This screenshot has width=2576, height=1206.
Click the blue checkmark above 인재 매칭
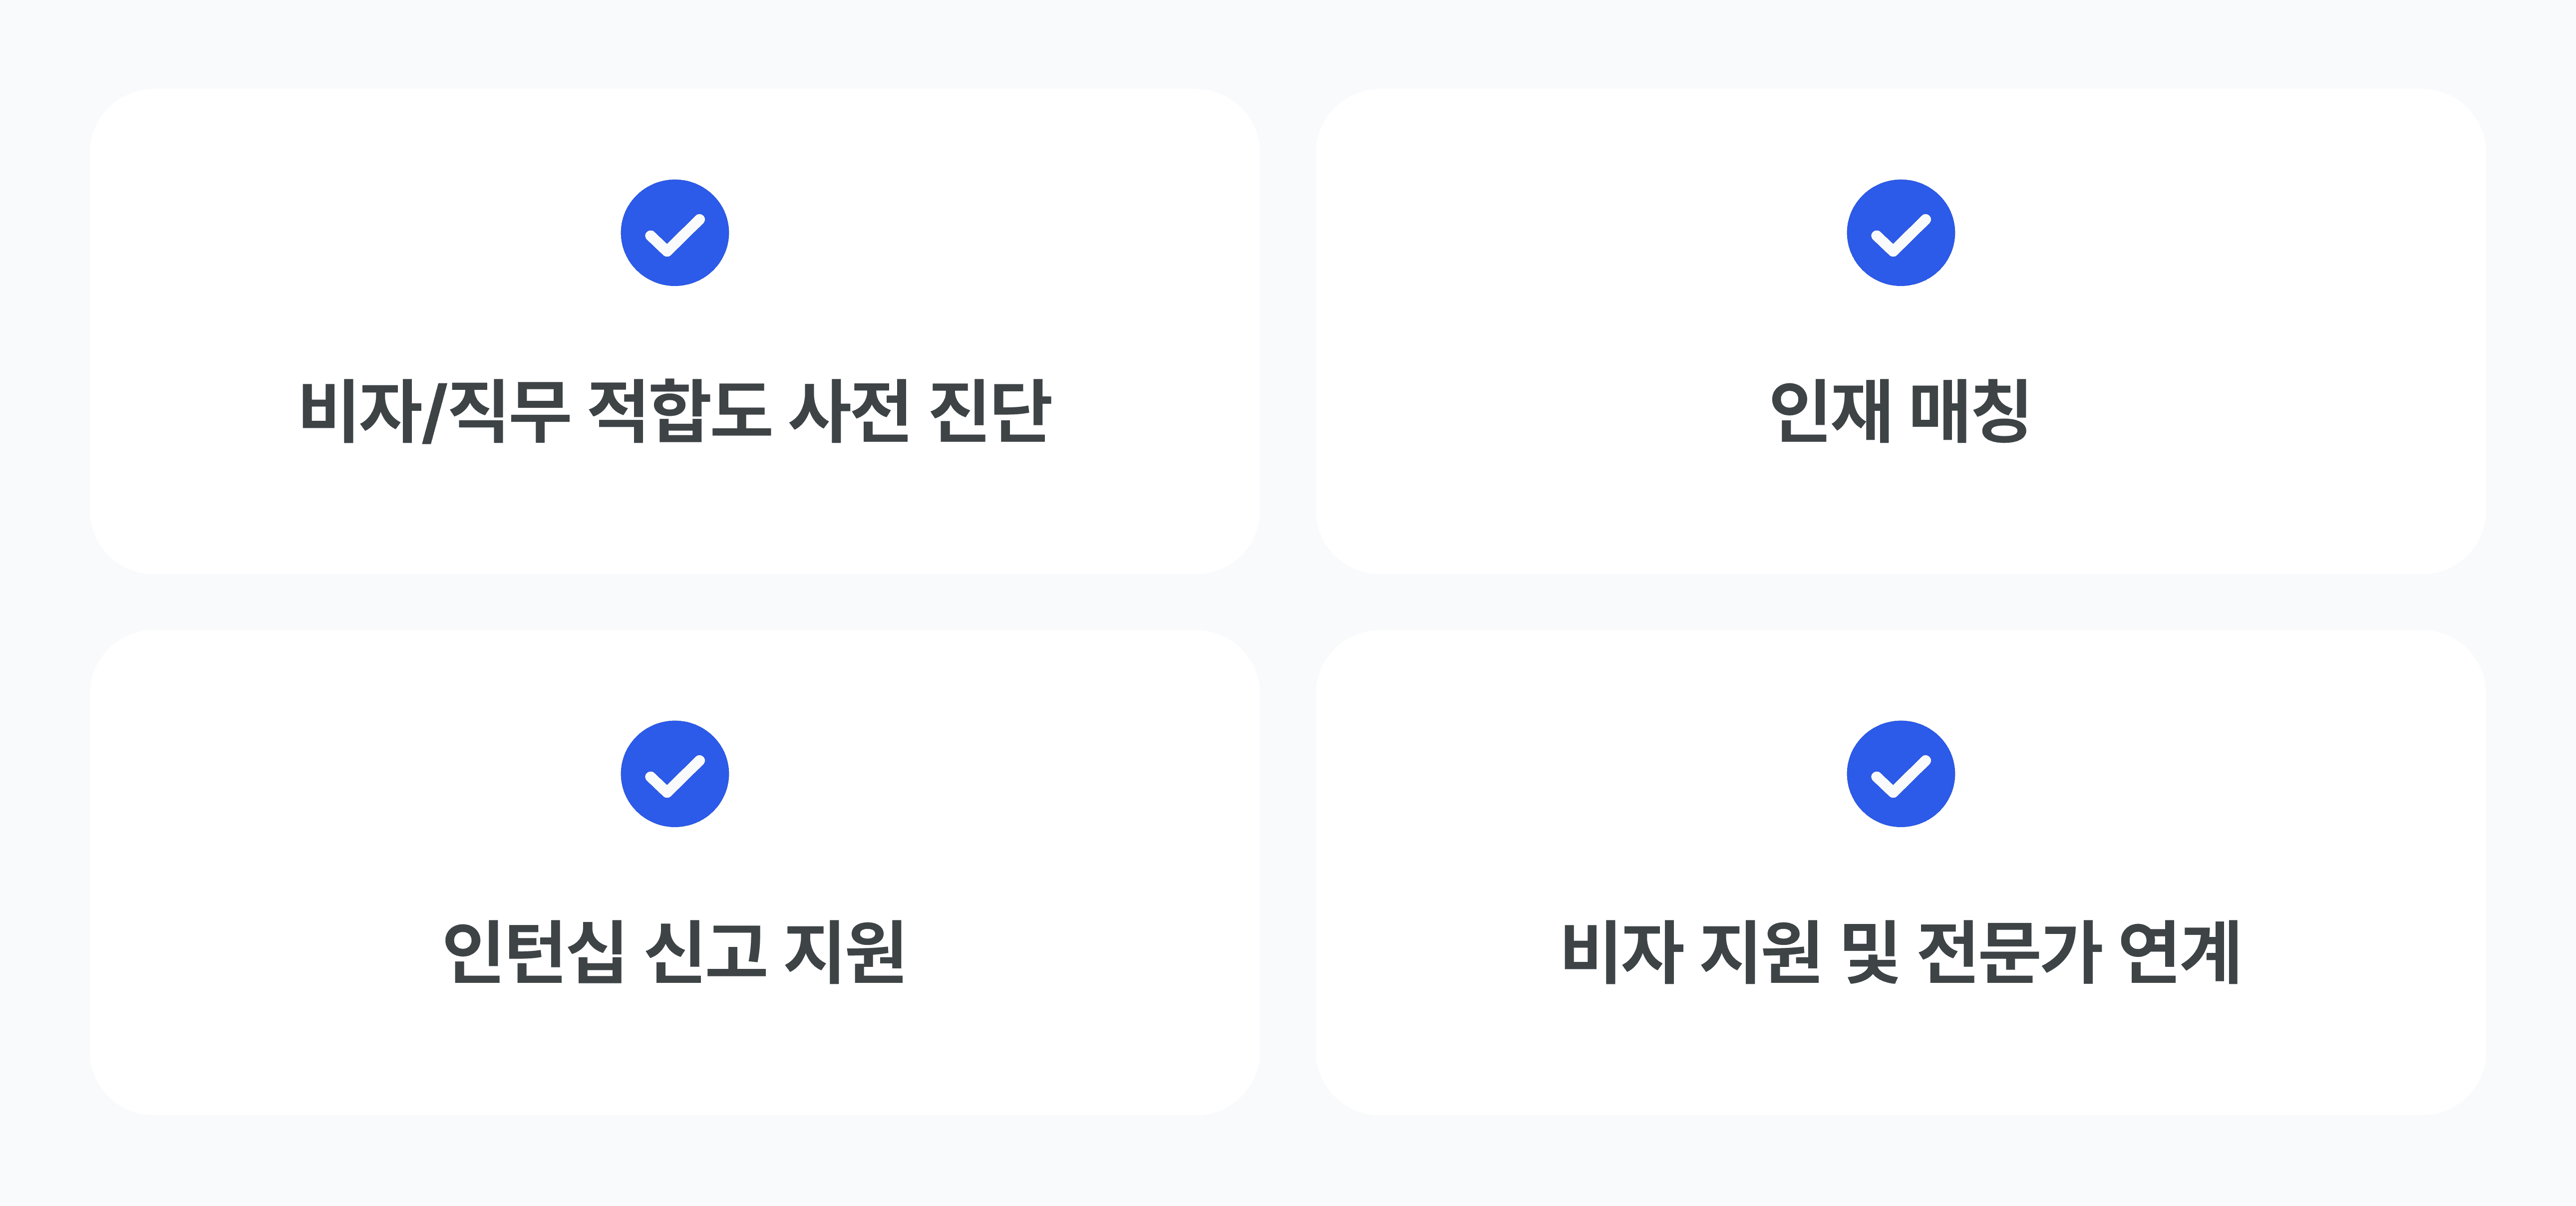(x=1900, y=233)
